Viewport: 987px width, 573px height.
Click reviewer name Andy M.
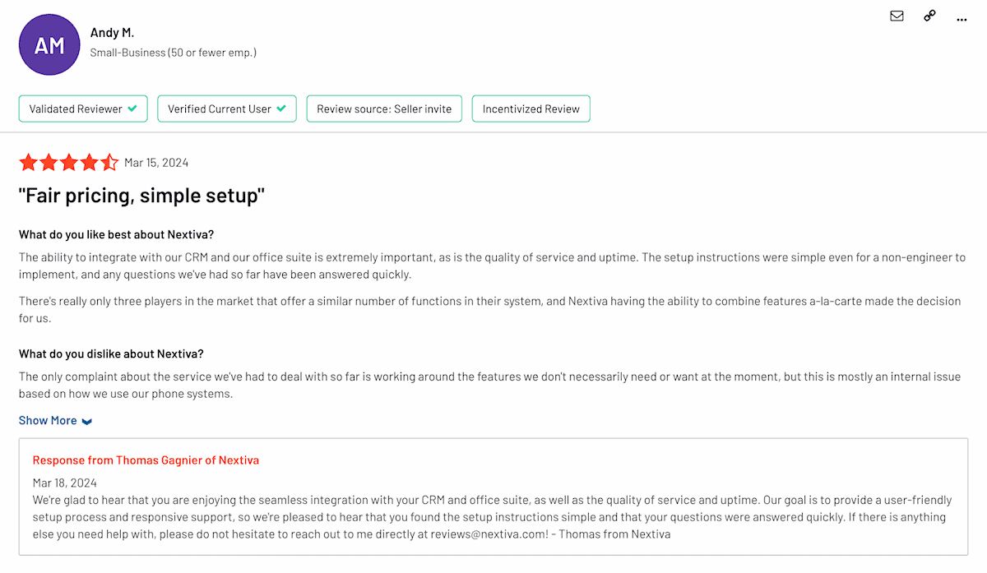113,32
